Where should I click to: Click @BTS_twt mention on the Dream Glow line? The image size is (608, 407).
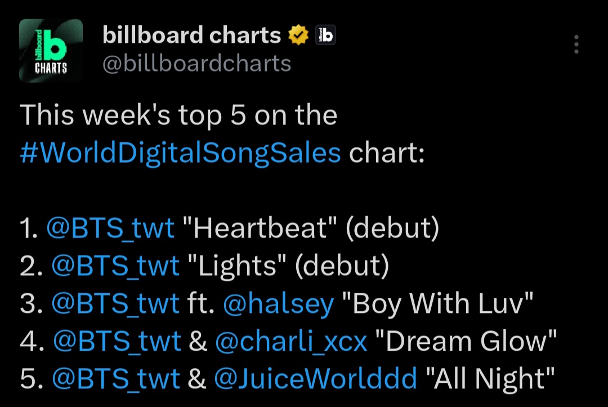pyautogui.click(x=117, y=342)
